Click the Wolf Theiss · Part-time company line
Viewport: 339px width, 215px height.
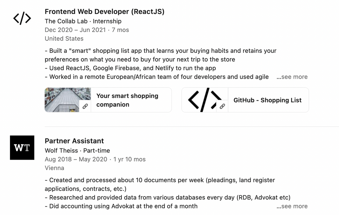point(77,151)
